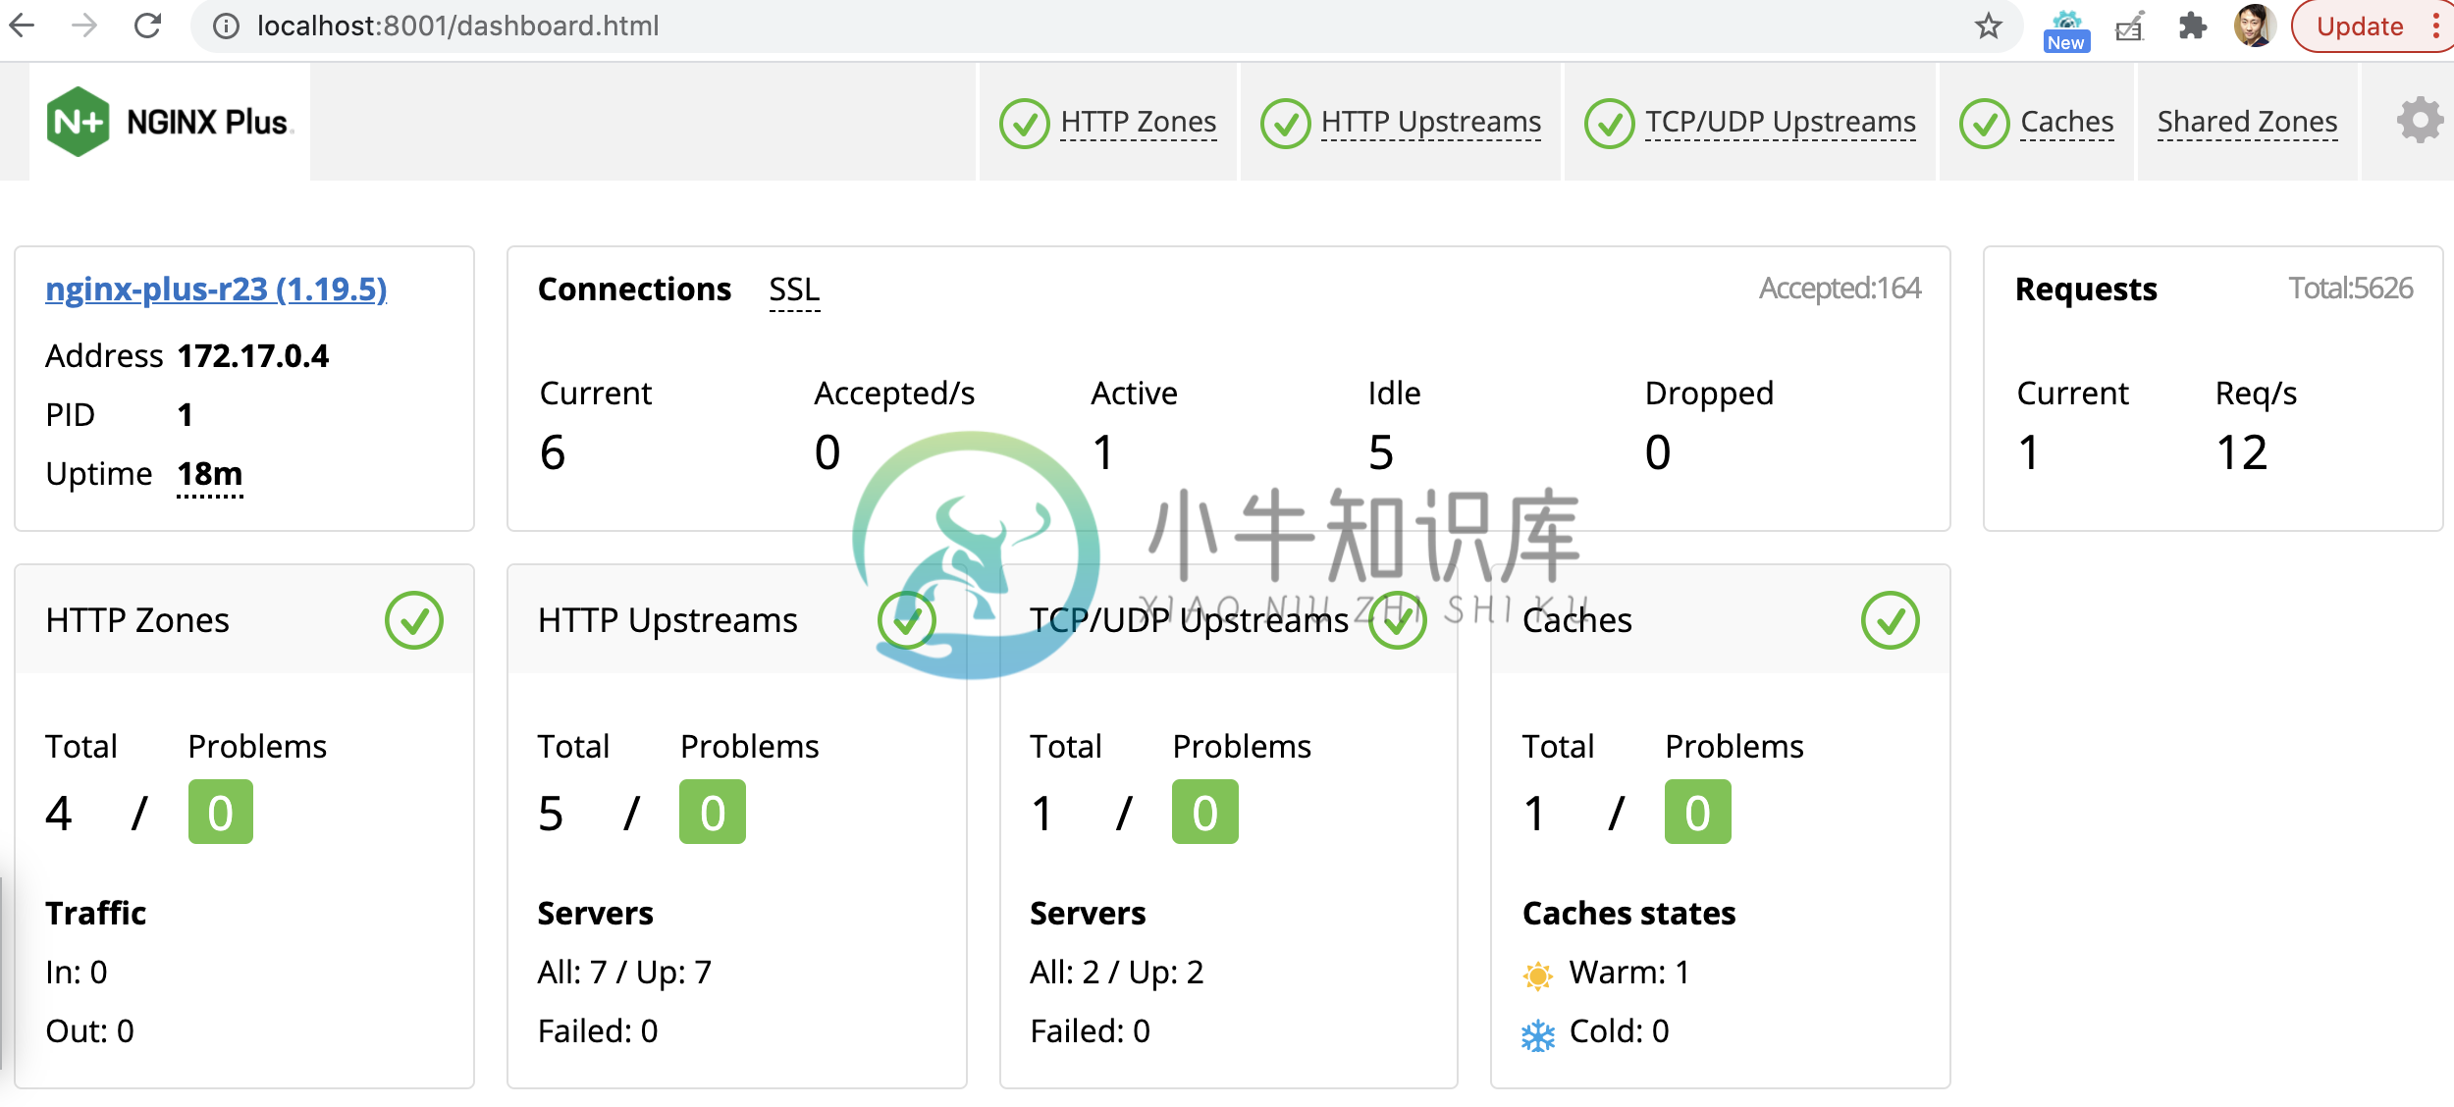Click the Accepted:164 text
This screenshot has width=2454, height=1107.
[x=1840, y=289]
